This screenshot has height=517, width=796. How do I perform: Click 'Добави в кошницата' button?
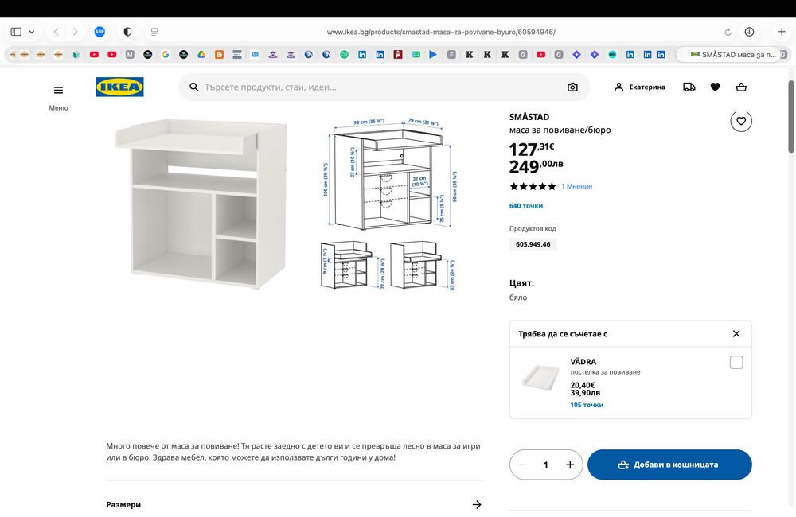pyautogui.click(x=669, y=465)
